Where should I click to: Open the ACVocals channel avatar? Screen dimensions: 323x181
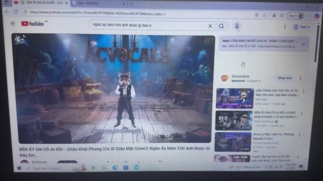point(25,162)
